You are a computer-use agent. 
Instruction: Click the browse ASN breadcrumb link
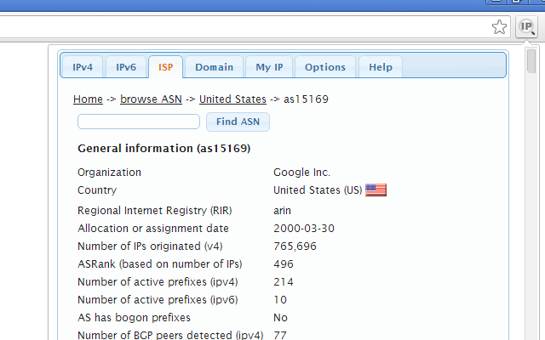[151, 99]
